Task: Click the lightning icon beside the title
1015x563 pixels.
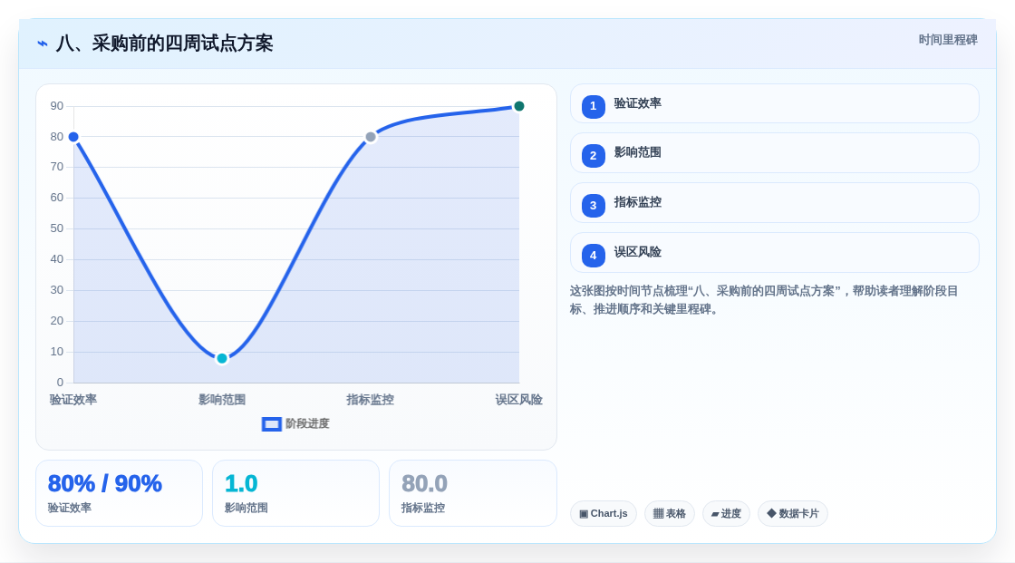Action: tap(43, 44)
